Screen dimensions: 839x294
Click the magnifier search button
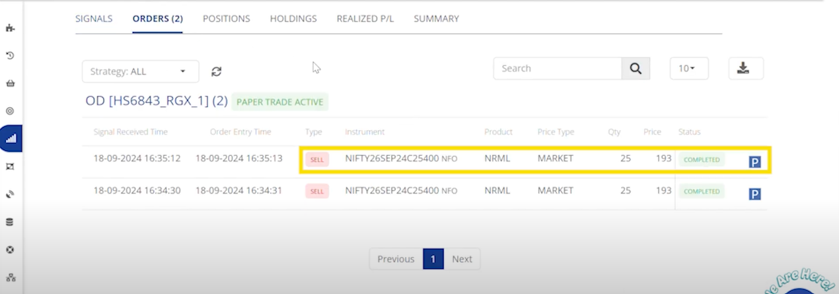[x=636, y=69]
